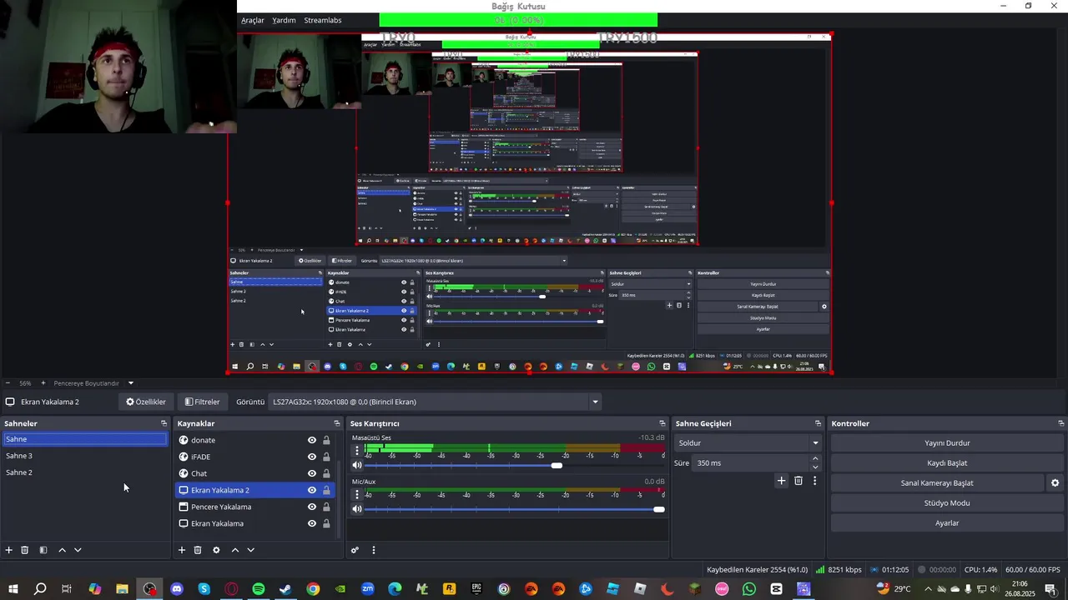Pop out the Kontroller dock

[x=1060, y=423]
